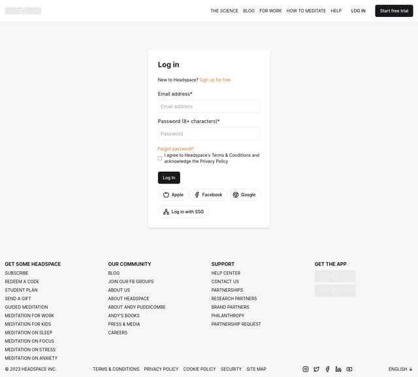Open Privacy Policy bottom link
The image size is (418, 377).
[x=161, y=369]
